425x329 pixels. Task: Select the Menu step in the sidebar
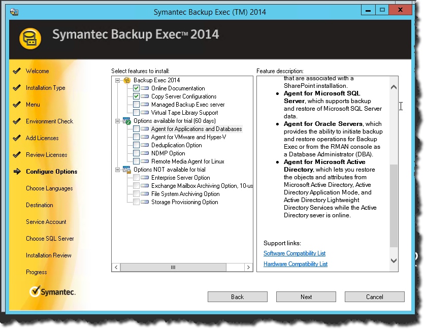click(33, 105)
